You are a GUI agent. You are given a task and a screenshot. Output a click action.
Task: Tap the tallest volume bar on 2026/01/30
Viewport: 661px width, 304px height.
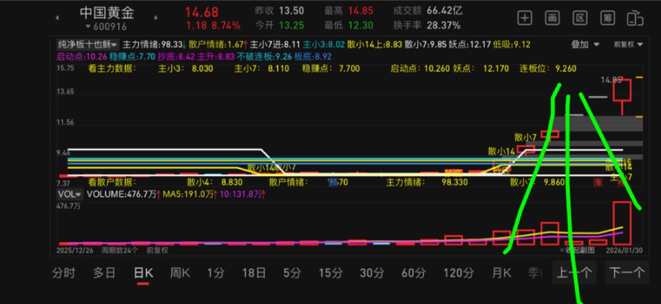[x=622, y=223]
